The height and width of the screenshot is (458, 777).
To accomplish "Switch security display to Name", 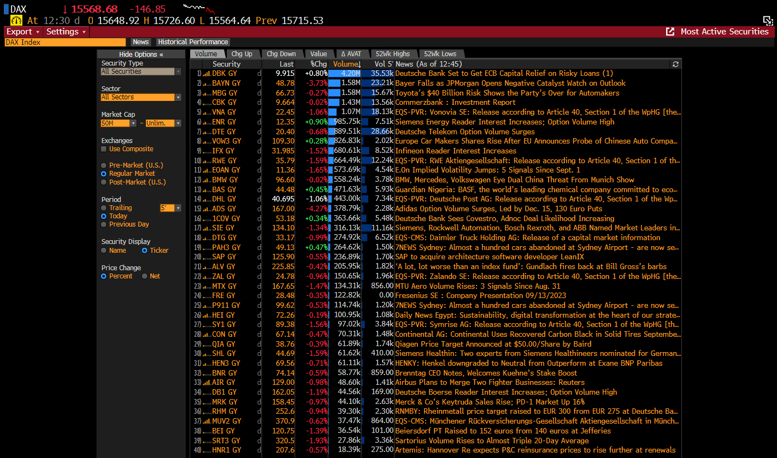I will (104, 251).
